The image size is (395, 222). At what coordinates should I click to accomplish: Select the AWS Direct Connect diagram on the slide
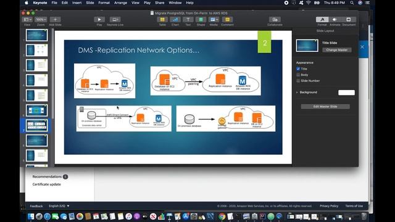[124, 118]
